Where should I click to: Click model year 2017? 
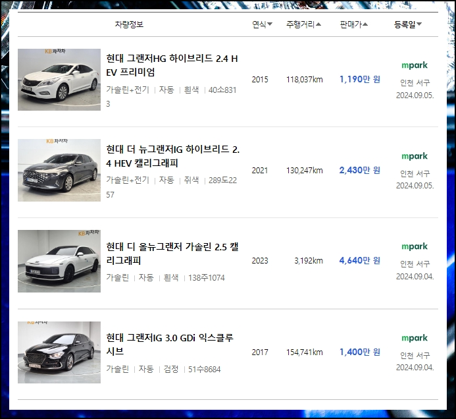click(x=260, y=352)
